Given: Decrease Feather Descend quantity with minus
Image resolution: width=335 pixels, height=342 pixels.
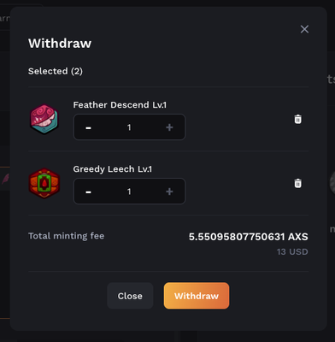Looking at the screenshot, I should tap(88, 127).
